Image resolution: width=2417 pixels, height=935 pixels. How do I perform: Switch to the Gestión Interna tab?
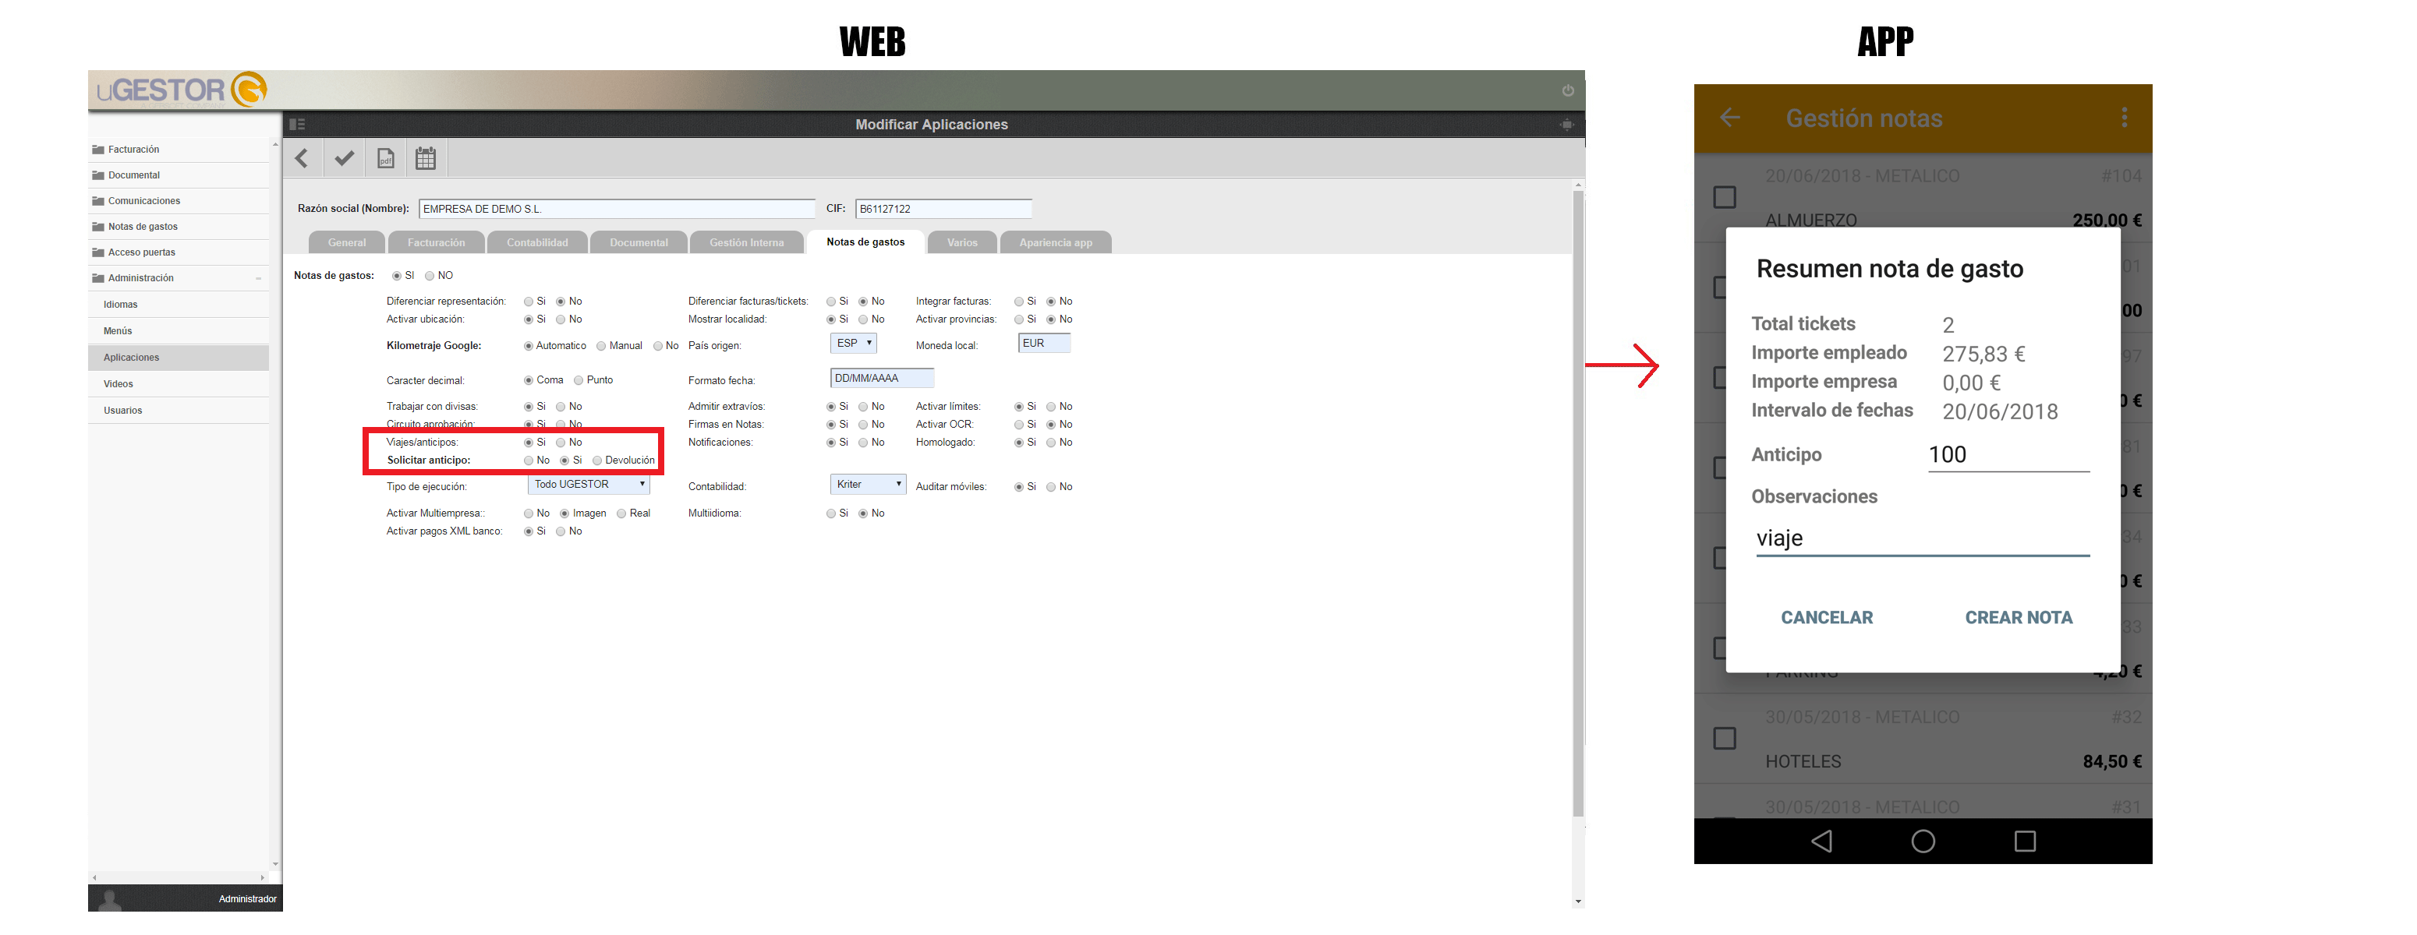point(747,243)
